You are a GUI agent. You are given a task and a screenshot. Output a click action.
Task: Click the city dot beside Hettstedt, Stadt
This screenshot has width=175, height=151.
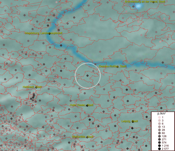pyautogui.click(x=36, y=87)
